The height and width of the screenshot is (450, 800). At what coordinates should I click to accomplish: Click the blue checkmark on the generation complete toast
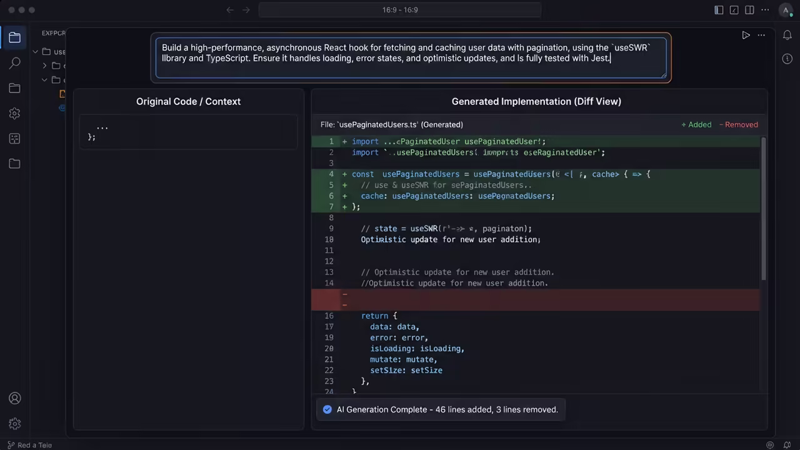coord(327,409)
